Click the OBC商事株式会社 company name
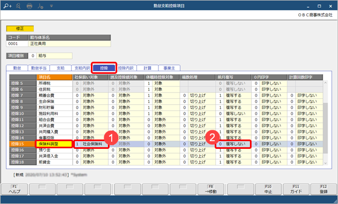Image resolution: width=338 pixels, height=204 pixels. (315, 15)
